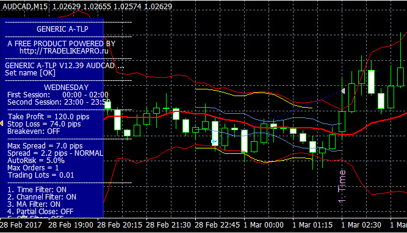
Task: Select the vertical '1. Time' label
Action: pyautogui.click(x=342, y=186)
